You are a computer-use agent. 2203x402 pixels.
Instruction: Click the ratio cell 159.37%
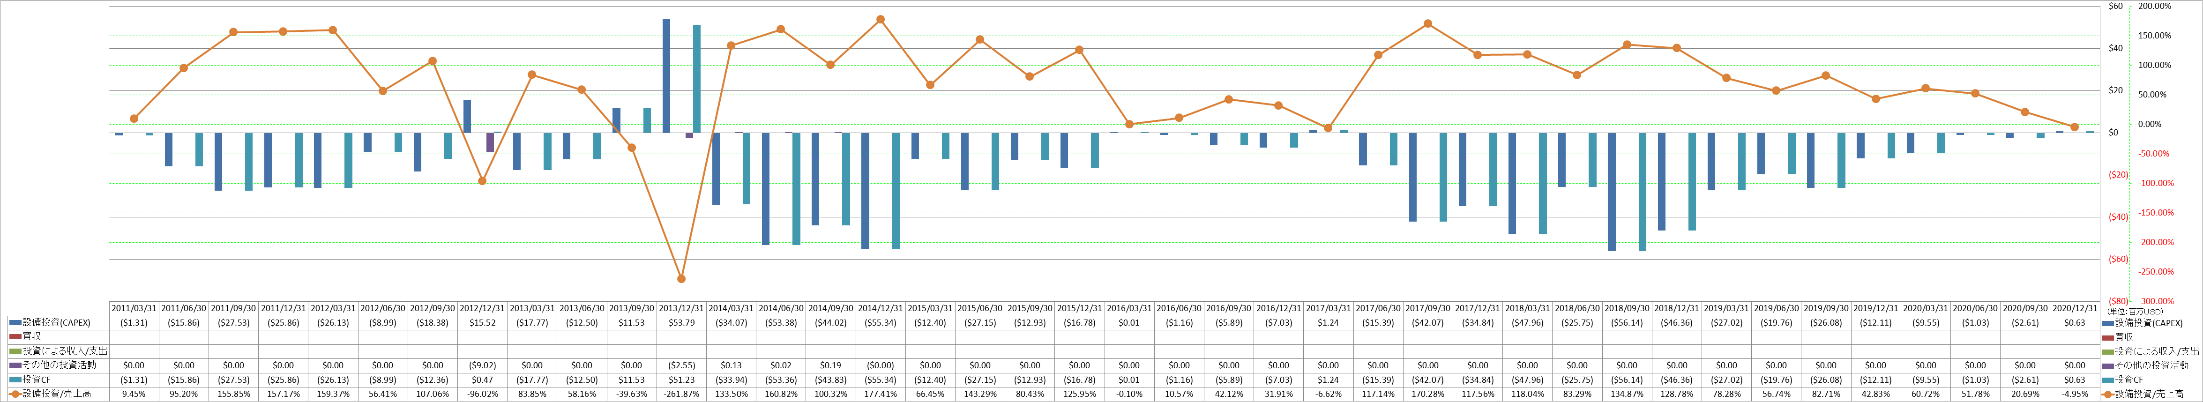(333, 395)
